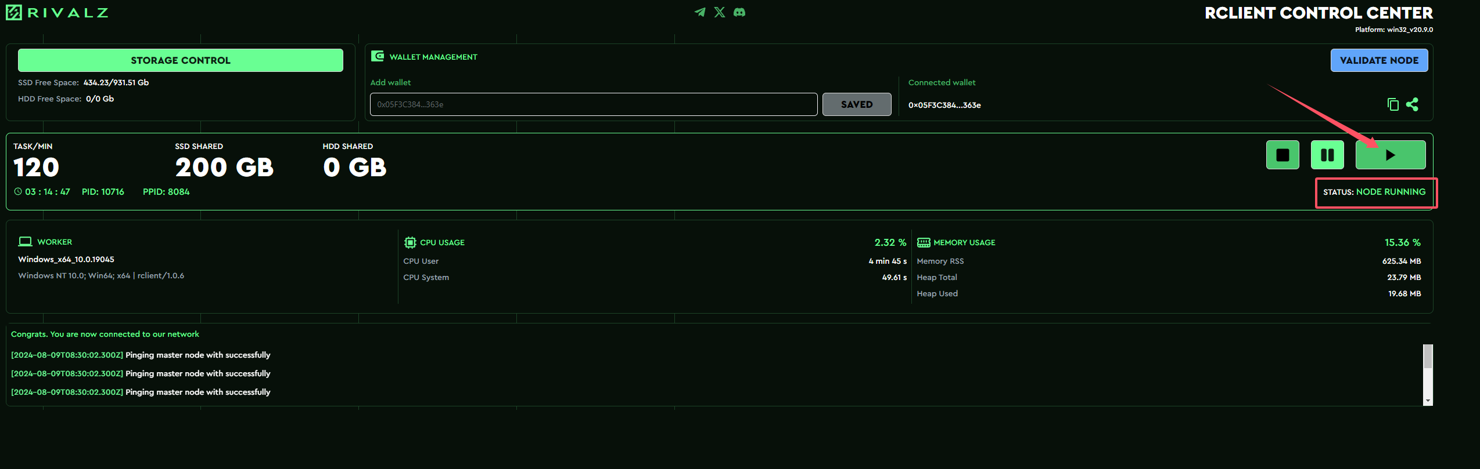Click Platform: win32_v20.9.0 text
This screenshot has width=1480, height=469.
tap(1394, 30)
